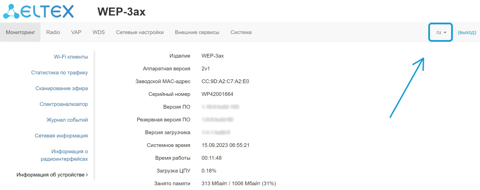The width and height of the screenshot is (480, 190).
Task: Go to Сканирование эфира
Action: click(61, 88)
